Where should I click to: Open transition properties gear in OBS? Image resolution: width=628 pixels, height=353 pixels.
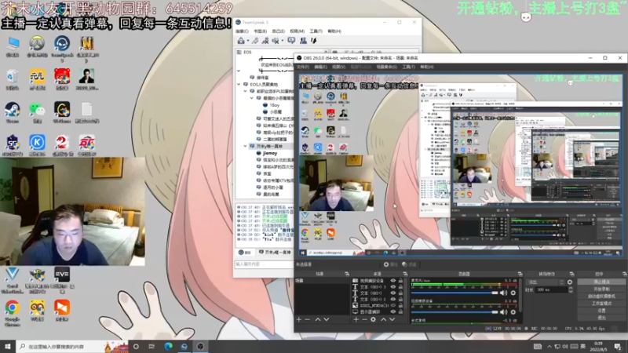tap(570, 282)
